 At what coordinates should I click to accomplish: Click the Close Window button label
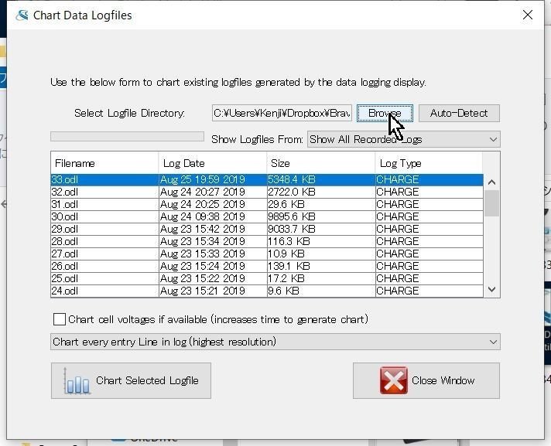coord(443,381)
